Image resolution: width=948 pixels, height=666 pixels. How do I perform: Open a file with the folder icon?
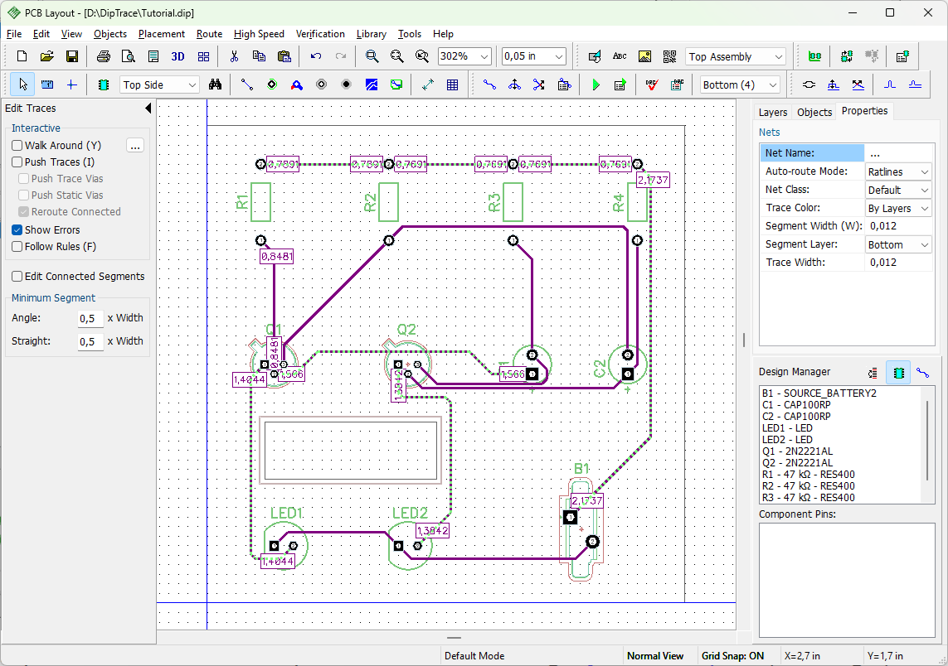(x=46, y=56)
